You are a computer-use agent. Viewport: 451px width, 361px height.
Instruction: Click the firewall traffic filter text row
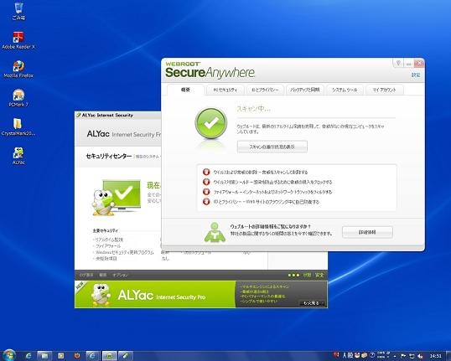pyautogui.click(x=272, y=192)
